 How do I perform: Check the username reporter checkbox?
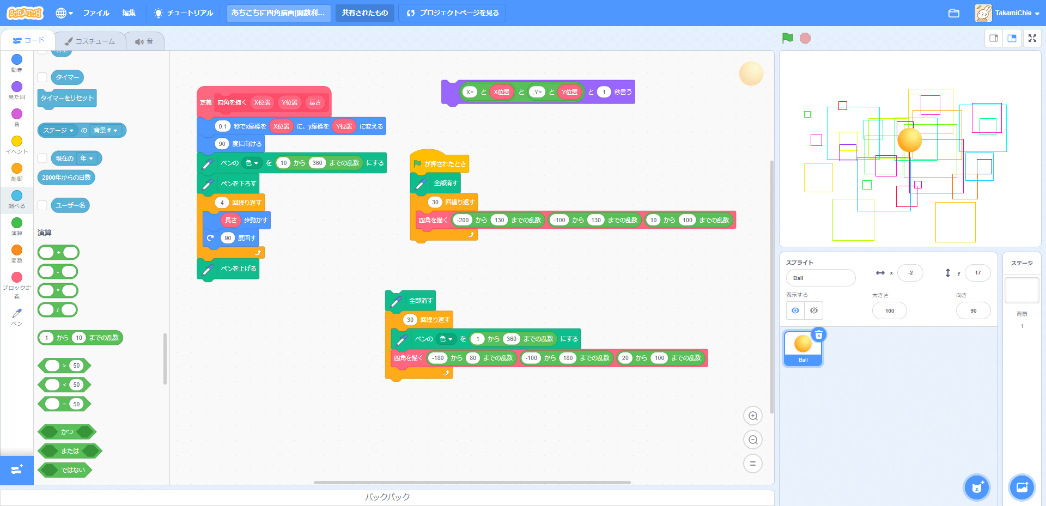[x=42, y=205]
